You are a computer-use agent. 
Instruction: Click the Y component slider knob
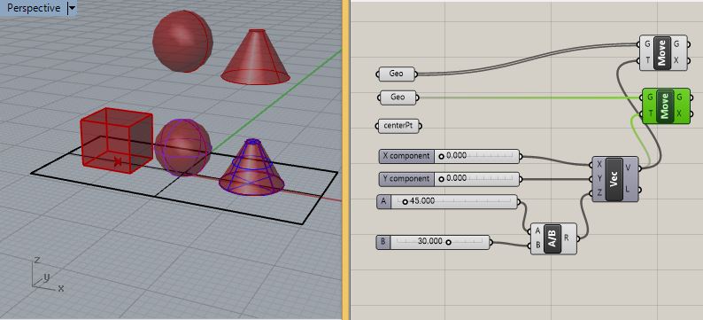442,179
